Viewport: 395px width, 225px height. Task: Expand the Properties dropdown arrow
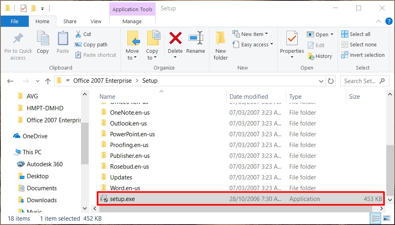pos(292,58)
